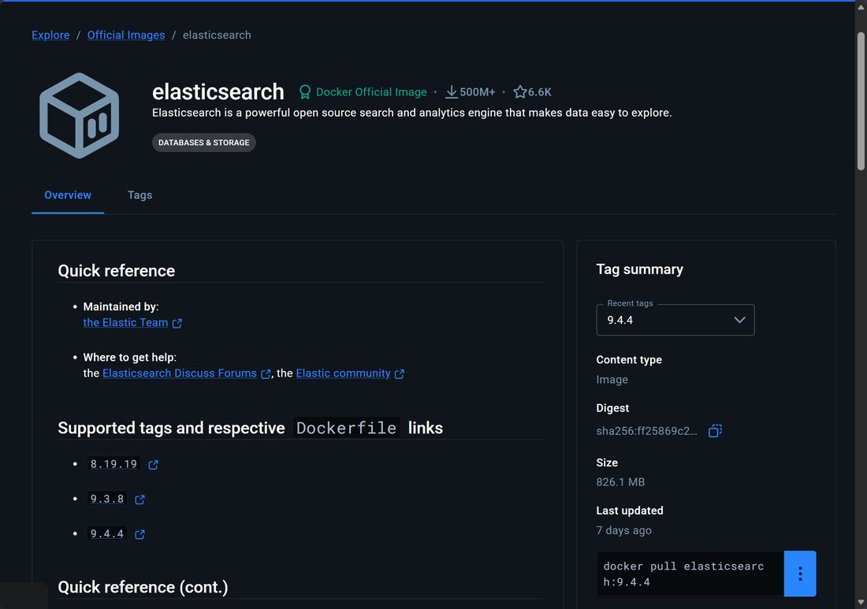Click the Tag summary heading
This screenshot has height=609, width=867.
(640, 269)
